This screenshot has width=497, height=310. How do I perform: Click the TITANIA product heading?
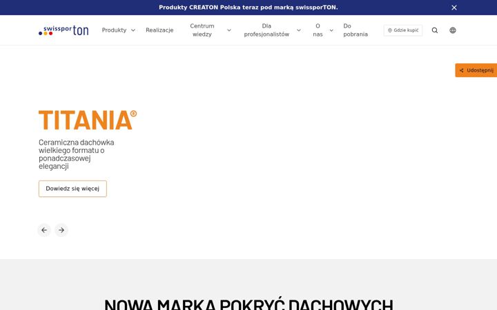point(88,120)
